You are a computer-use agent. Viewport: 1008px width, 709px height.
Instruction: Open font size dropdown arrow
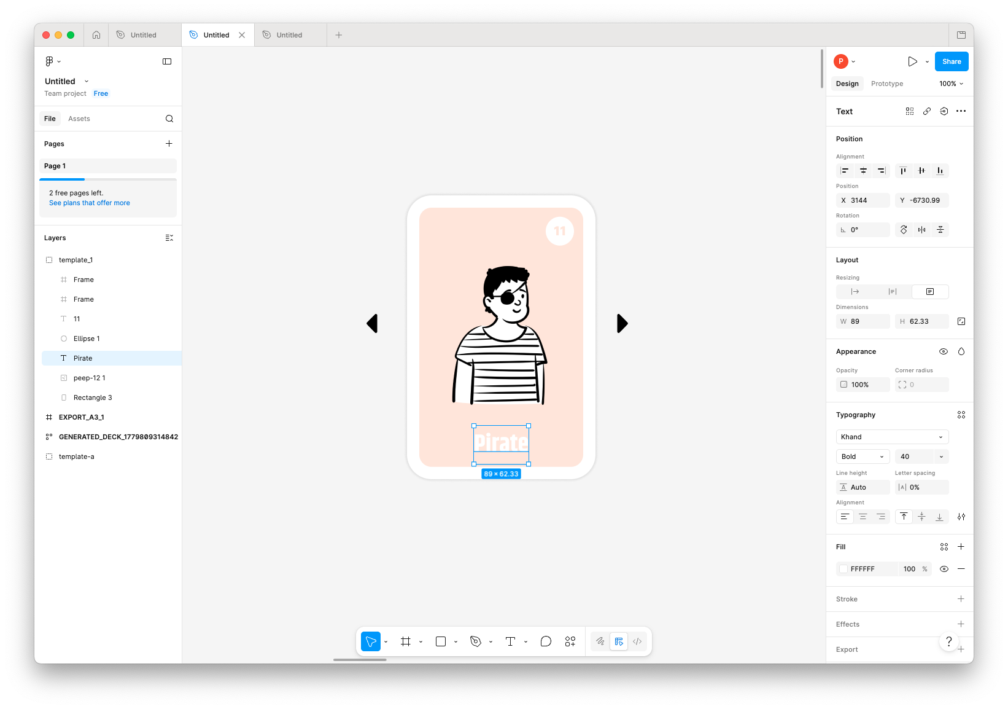pyautogui.click(x=941, y=456)
